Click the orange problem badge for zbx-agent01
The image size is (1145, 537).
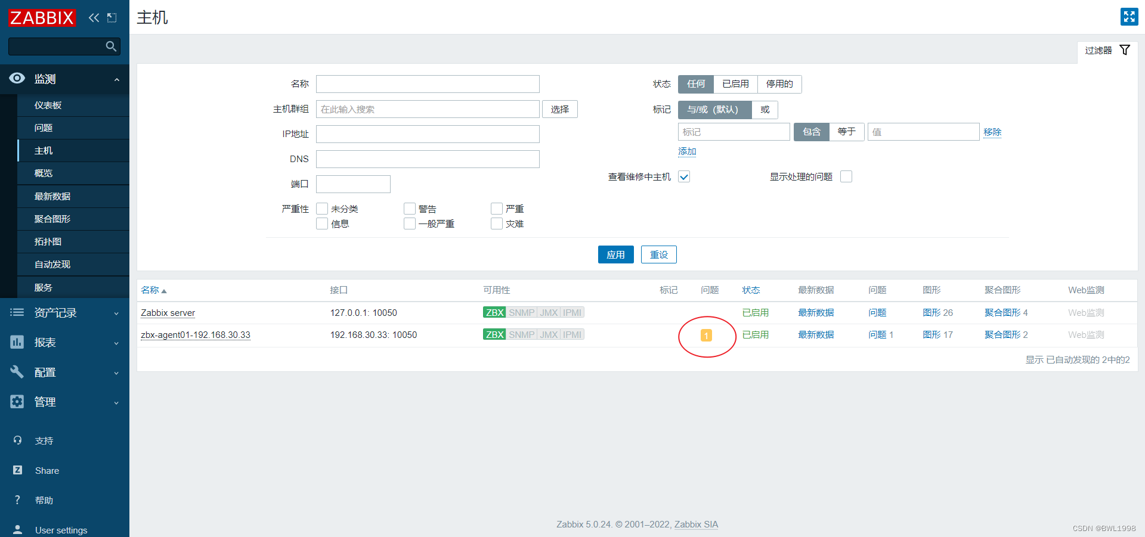(x=706, y=336)
